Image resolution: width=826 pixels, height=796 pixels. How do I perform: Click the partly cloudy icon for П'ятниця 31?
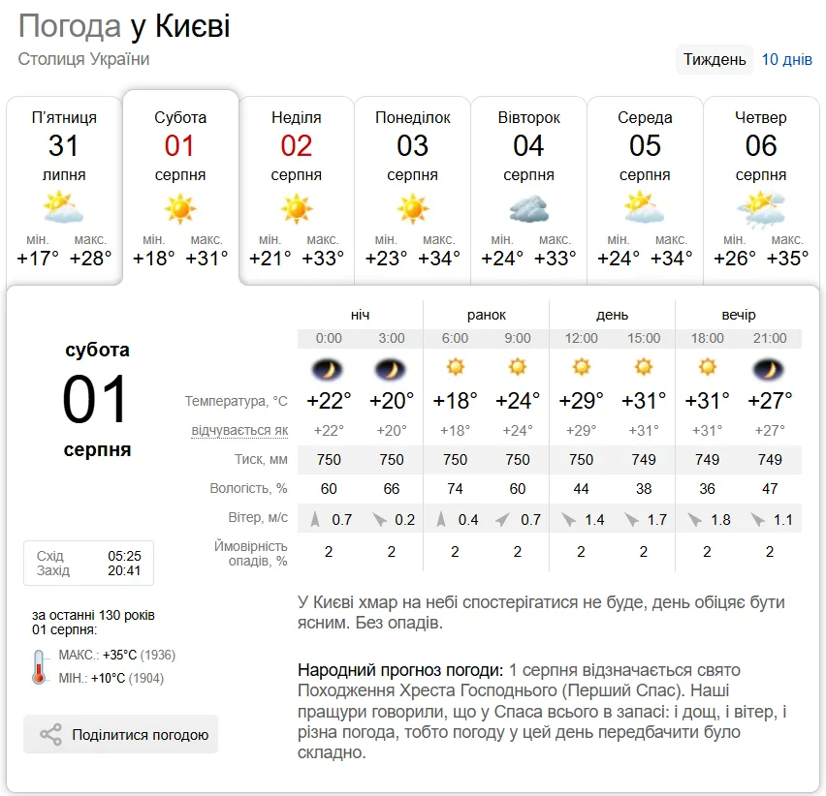(63, 207)
